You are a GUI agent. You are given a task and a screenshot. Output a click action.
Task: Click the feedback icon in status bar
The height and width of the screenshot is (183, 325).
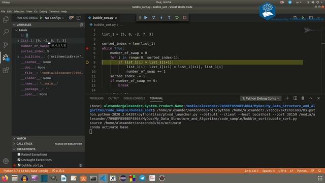312,171
